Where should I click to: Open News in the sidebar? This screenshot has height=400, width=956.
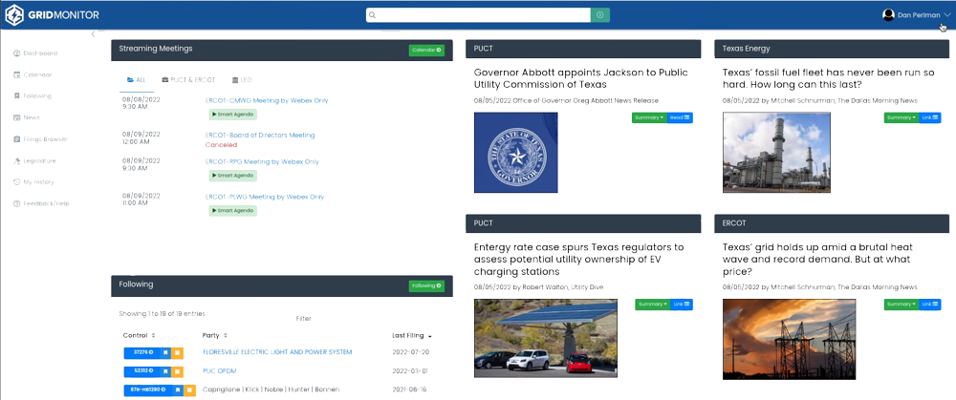[x=27, y=116]
